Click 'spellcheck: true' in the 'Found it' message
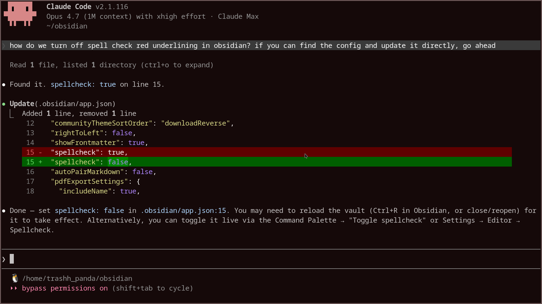Screen dimensions: 542x304 (x=83, y=84)
